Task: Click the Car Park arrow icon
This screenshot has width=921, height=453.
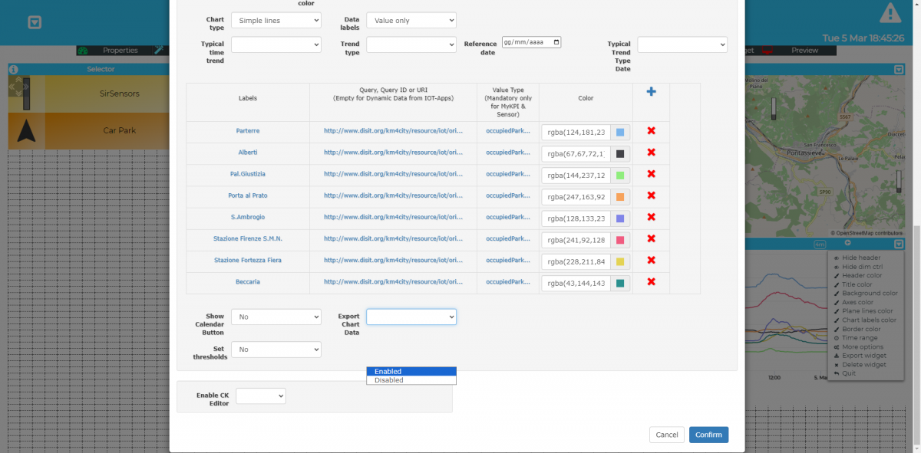Action: (x=27, y=131)
